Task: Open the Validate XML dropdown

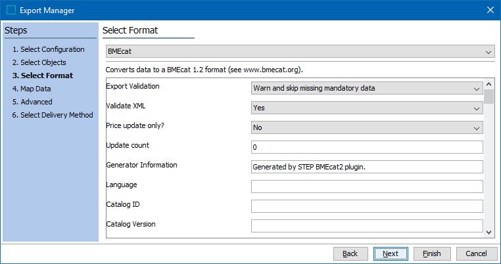Action: click(x=367, y=108)
